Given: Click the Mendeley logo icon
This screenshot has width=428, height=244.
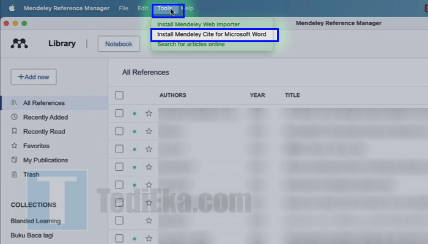Looking at the screenshot, I should tap(19, 43).
